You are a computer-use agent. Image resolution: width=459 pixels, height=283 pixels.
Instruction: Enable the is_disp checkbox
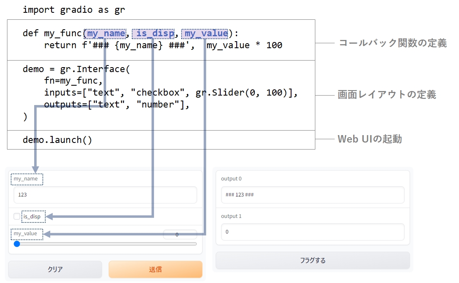(x=16, y=216)
